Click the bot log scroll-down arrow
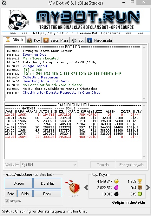Screen dimensions: 151x216 pyautogui.click(x=144, y=98)
